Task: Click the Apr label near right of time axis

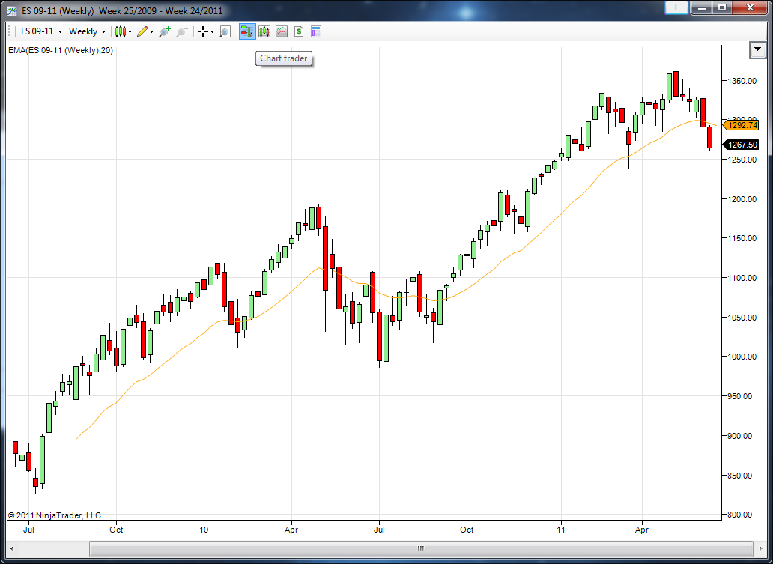Action: [643, 530]
